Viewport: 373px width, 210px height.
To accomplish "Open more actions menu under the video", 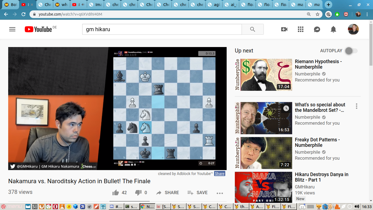I will coord(220,193).
